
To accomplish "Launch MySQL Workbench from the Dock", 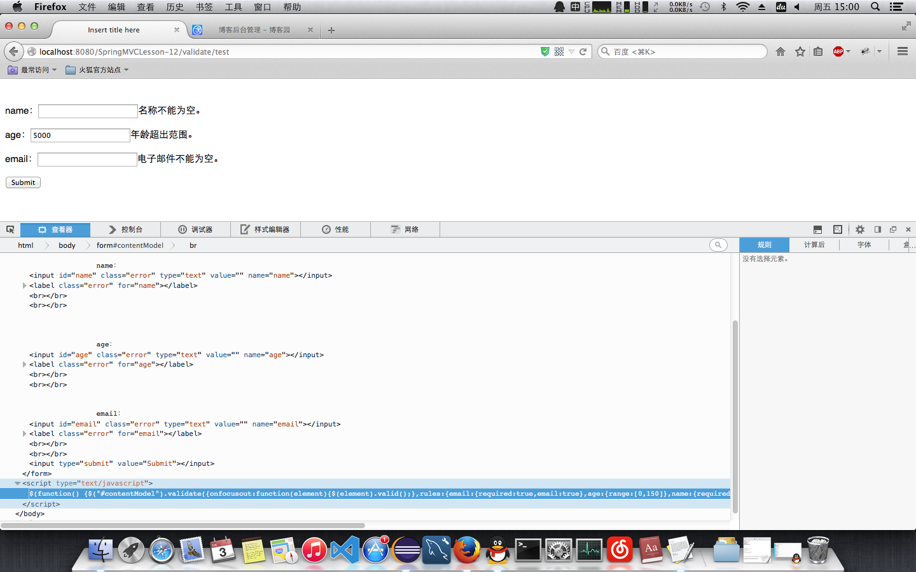I will tap(437, 550).
